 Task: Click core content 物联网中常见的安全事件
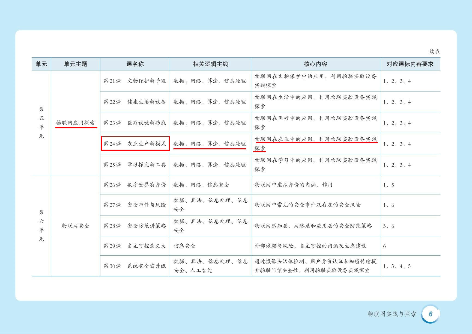point(307,205)
